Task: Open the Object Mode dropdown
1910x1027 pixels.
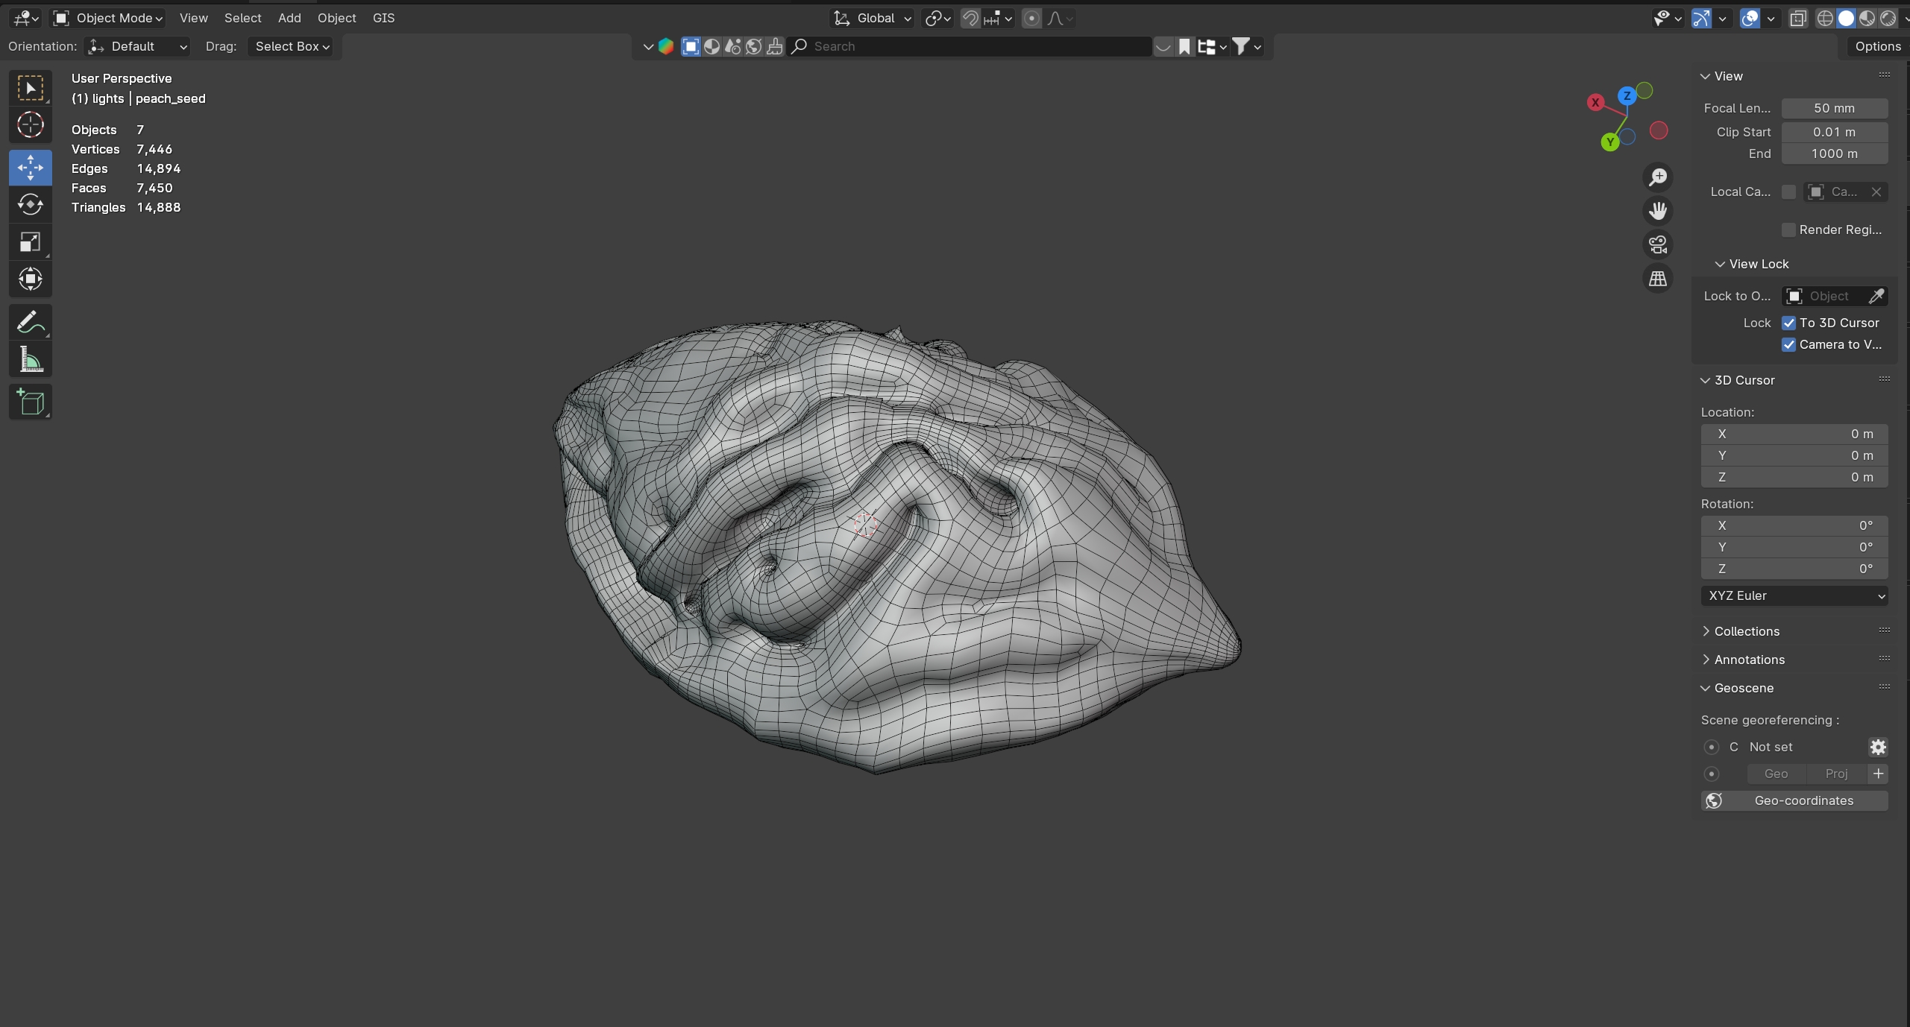Action: tap(109, 18)
